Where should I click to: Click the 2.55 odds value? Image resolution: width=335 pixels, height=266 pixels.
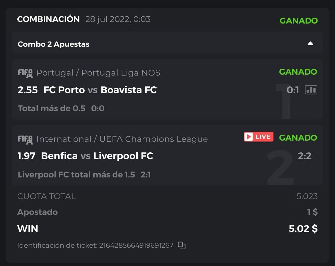click(28, 90)
